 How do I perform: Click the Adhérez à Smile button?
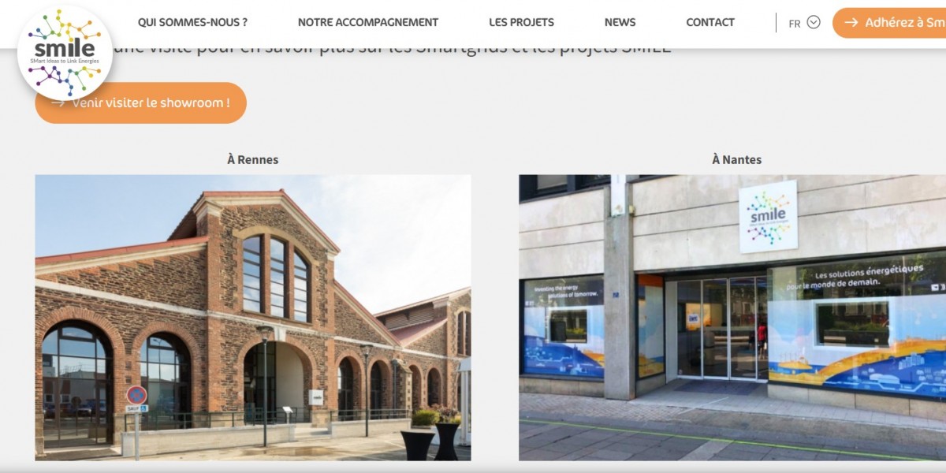click(x=889, y=23)
